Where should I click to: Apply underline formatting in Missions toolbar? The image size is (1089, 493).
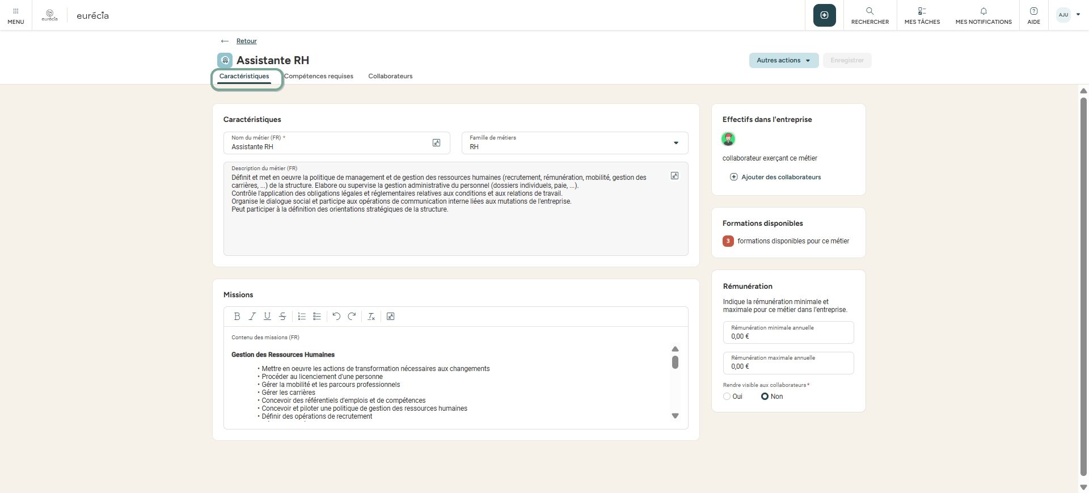pyautogui.click(x=267, y=317)
